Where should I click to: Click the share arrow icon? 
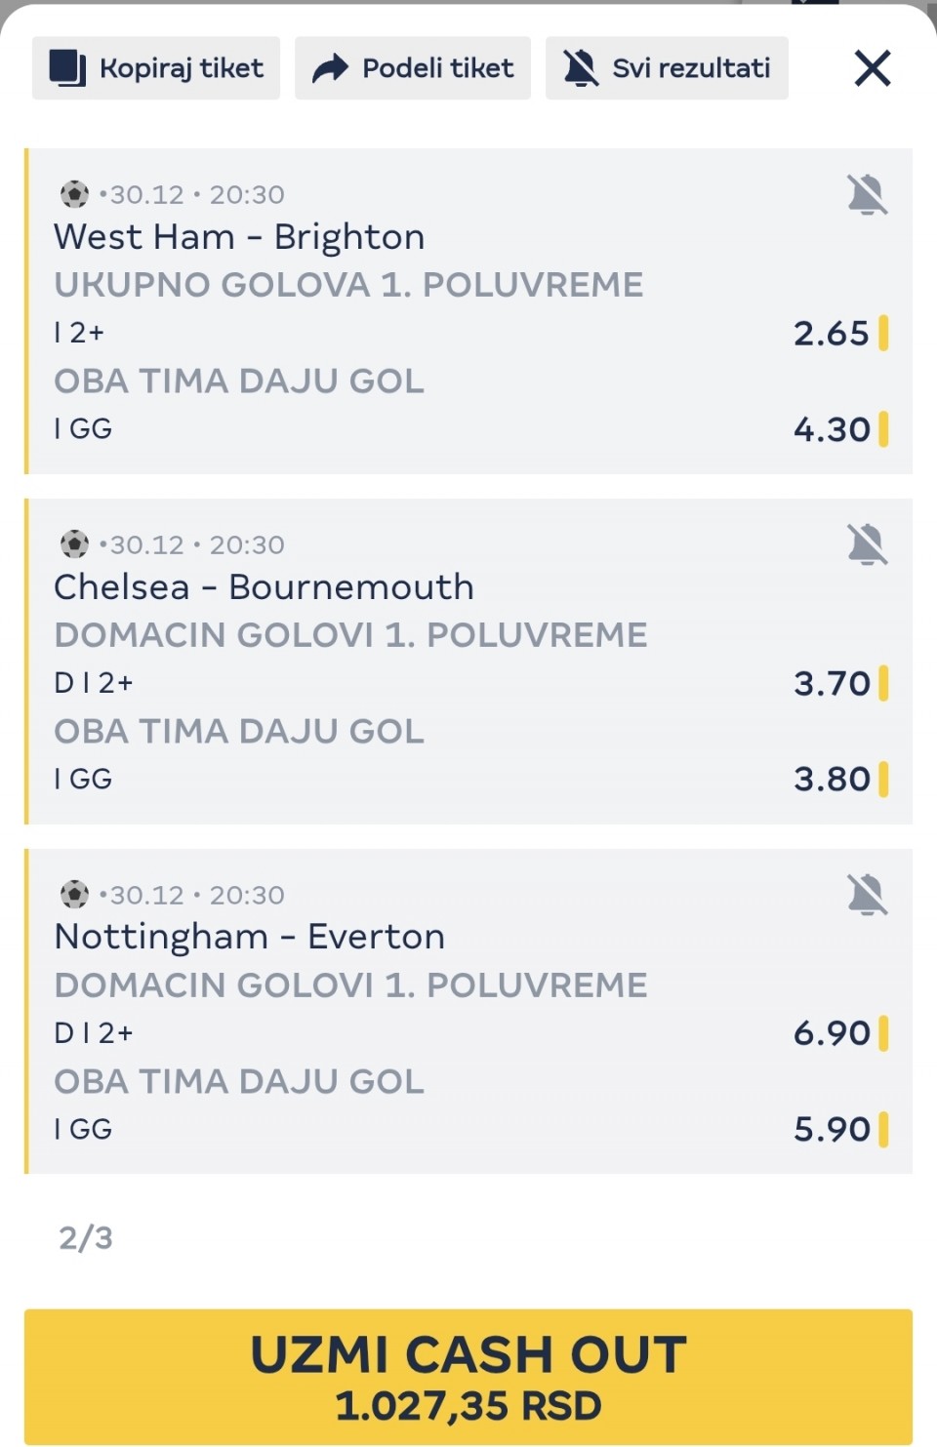point(330,68)
